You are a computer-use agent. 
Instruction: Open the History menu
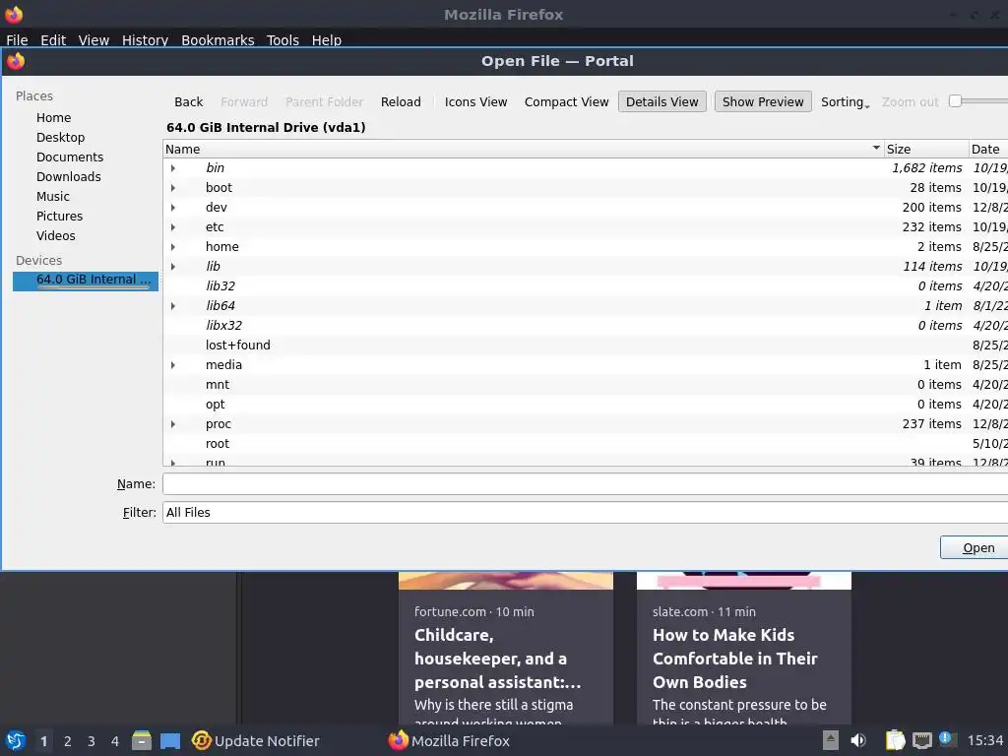(x=145, y=39)
